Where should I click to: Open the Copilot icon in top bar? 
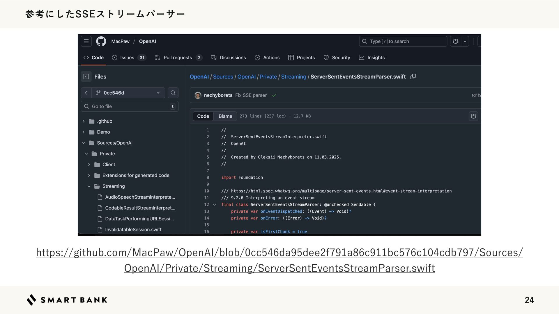(x=456, y=41)
